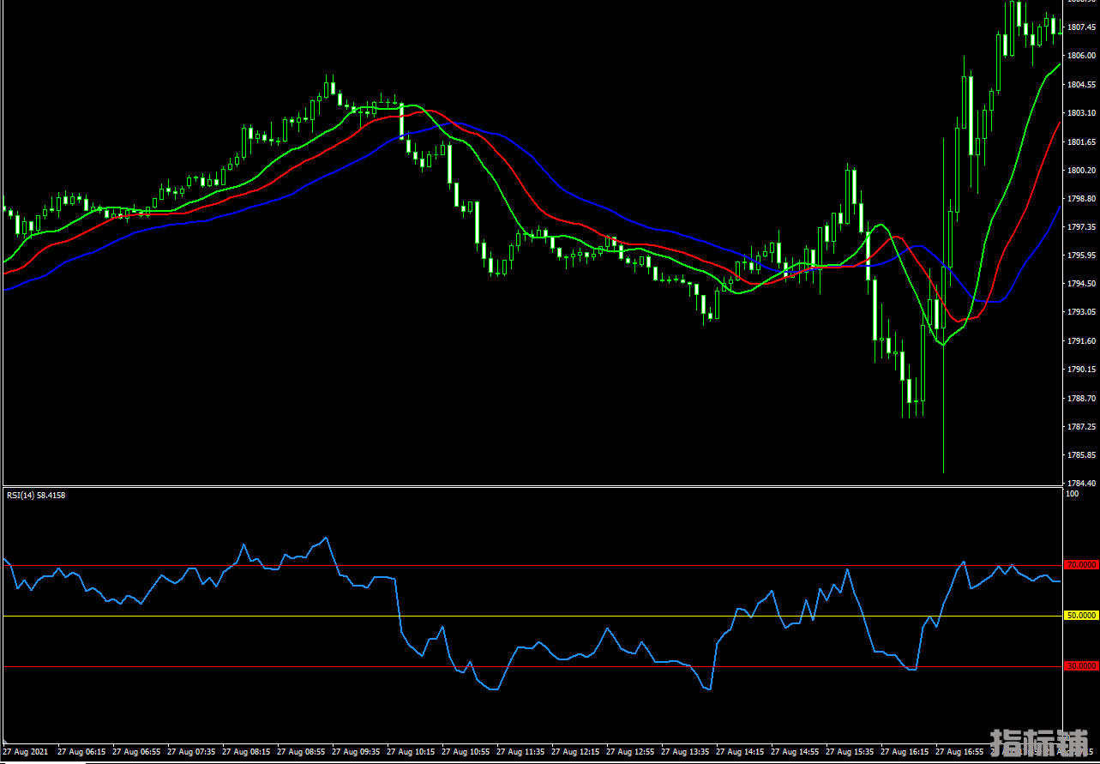Click the 27 Aug 06:55 time label
This screenshot has width=1100, height=764.
coord(136,752)
